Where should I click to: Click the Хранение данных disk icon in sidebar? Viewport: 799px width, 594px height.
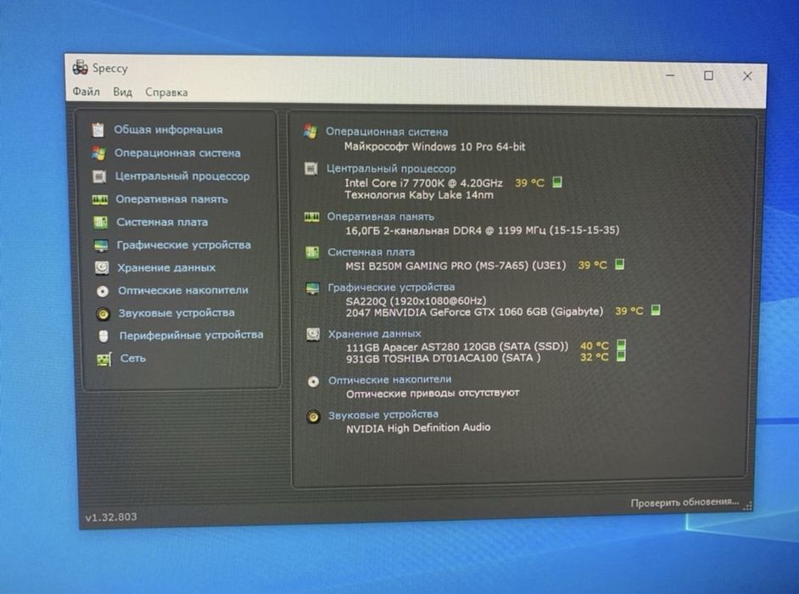(x=102, y=267)
